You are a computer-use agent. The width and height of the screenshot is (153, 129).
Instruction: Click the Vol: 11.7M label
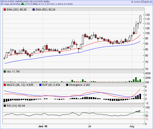click(13, 72)
